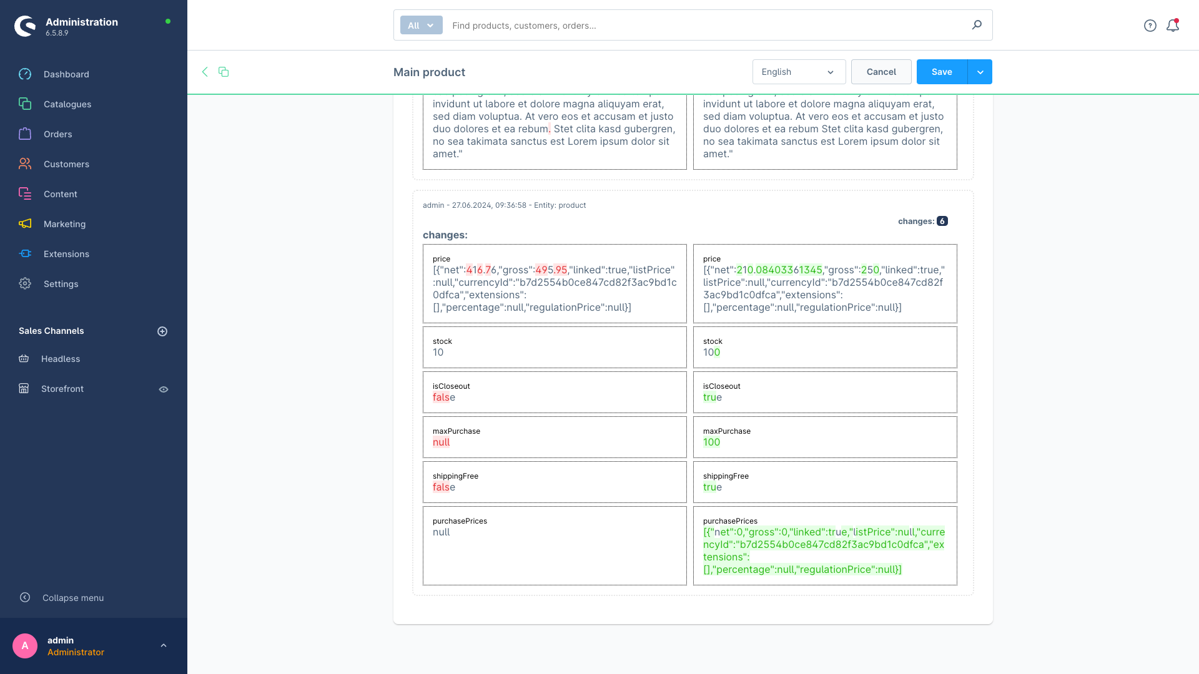The image size is (1199, 674).
Task: Toggle Headless sales channel visibility
Action: pos(164,359)
